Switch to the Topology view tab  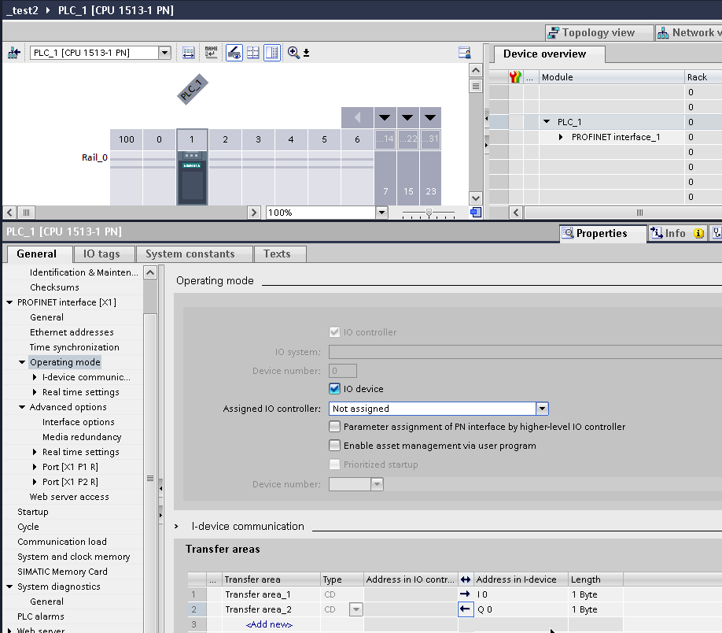pos(599,33)
